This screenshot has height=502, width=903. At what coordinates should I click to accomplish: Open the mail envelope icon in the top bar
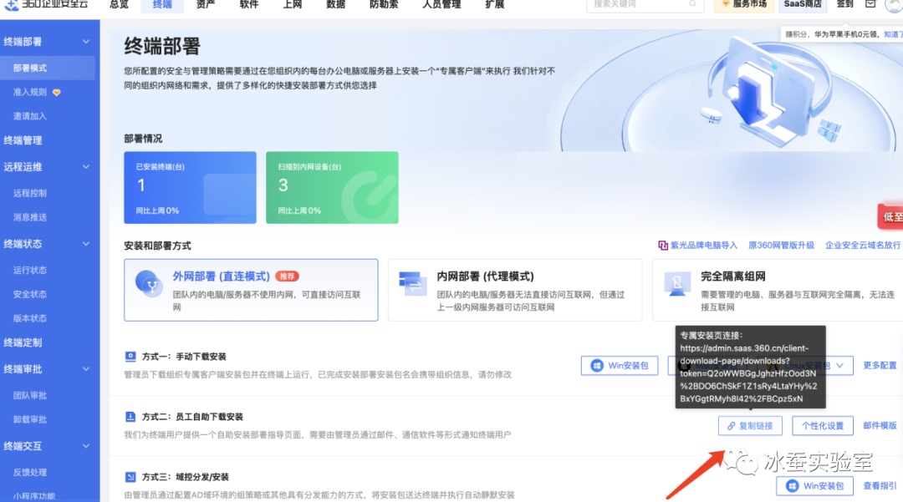[x=870, y=4]
